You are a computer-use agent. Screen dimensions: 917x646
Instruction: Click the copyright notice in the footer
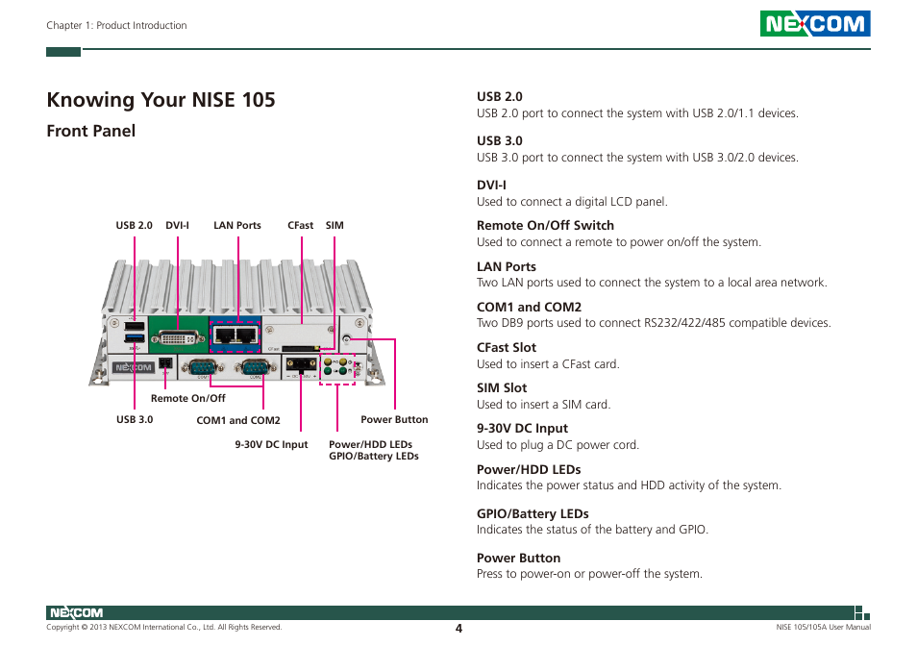163,628
